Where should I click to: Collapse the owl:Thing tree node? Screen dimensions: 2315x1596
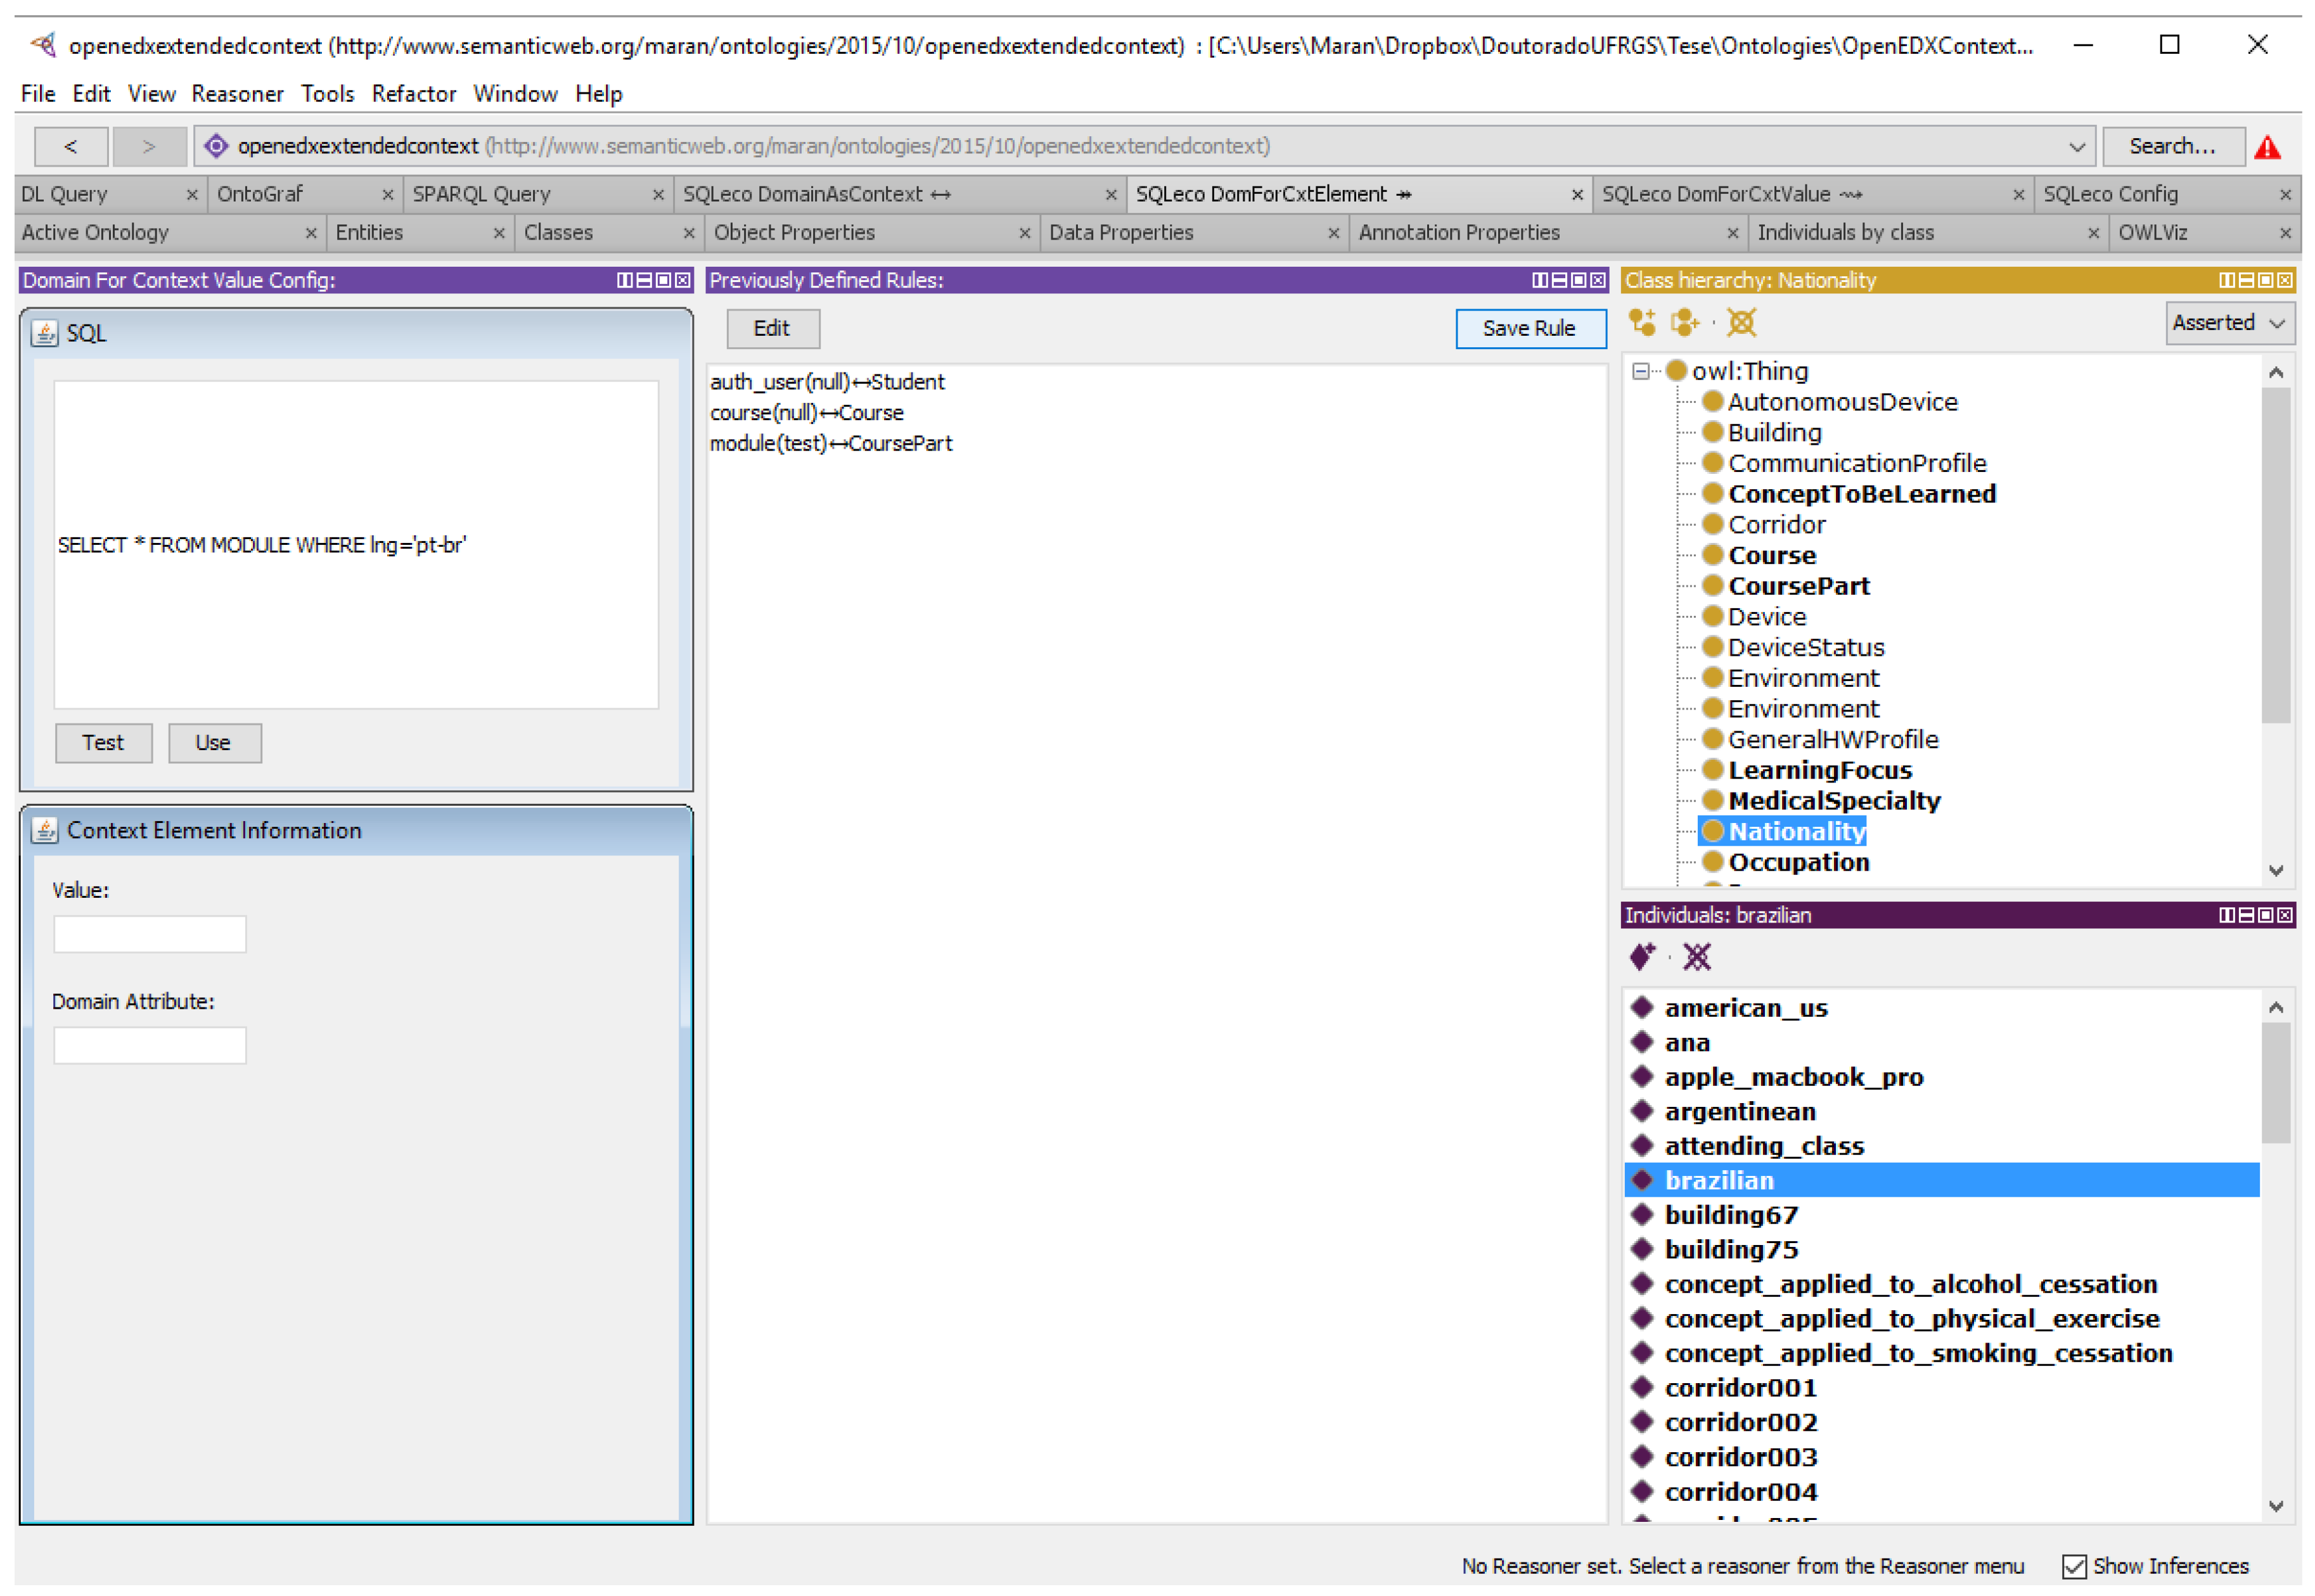pos(1641,372)
